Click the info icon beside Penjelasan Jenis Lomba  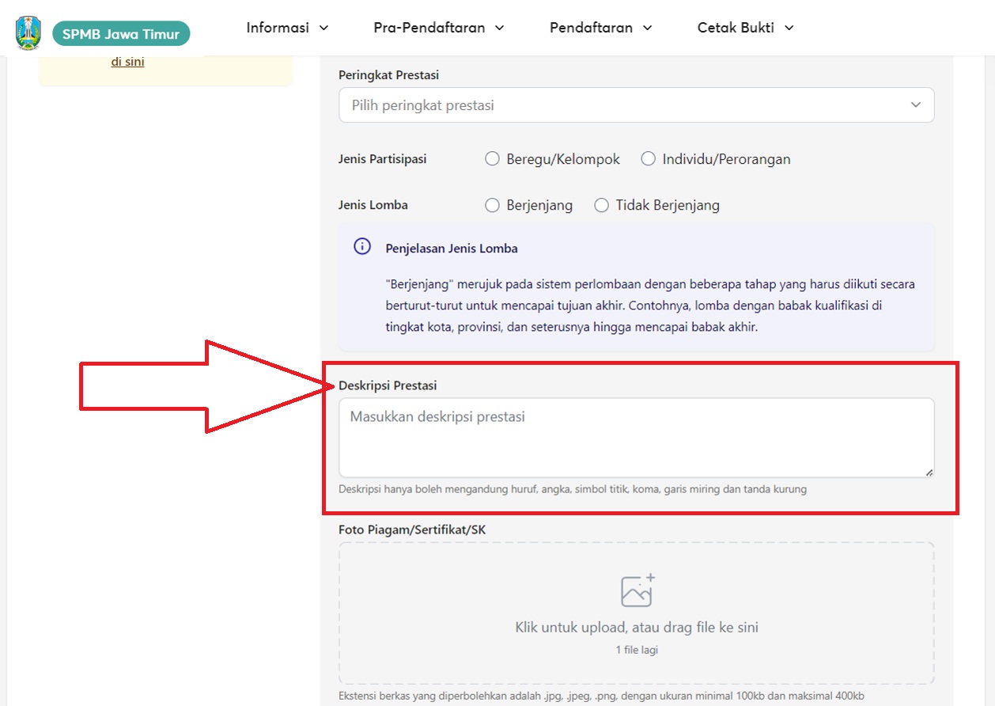362,246
